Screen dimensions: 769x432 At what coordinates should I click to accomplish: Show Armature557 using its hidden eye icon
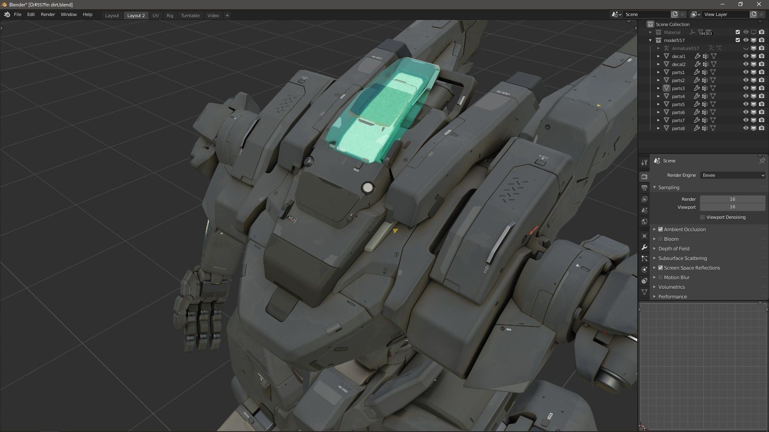(x=746, y=48)
